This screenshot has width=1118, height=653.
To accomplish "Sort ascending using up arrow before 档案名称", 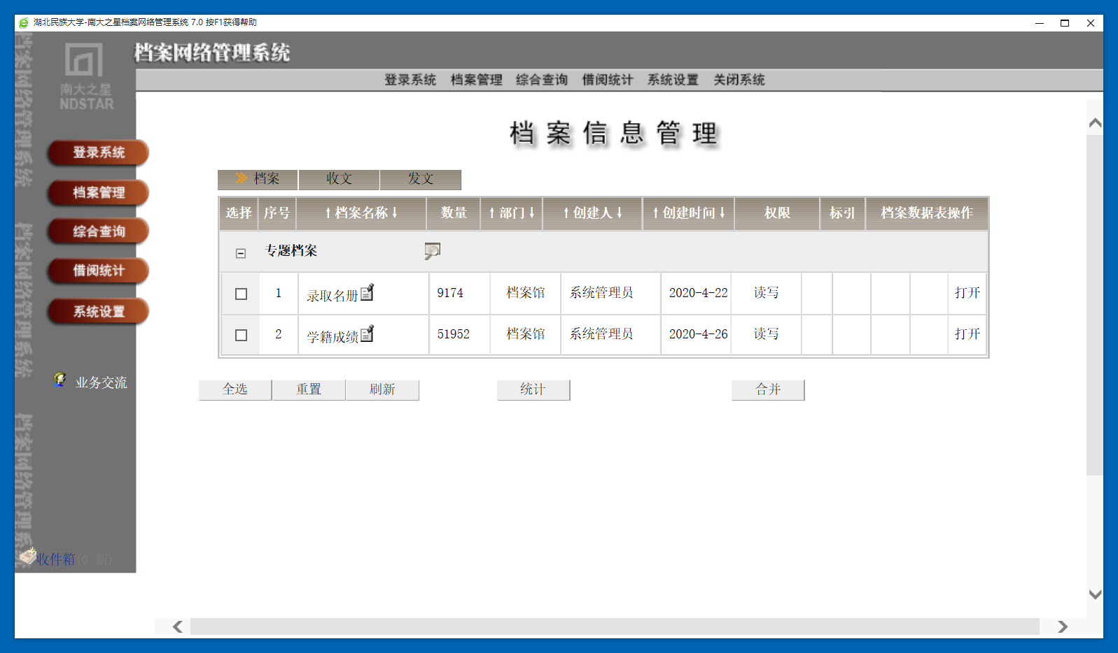I will tap(327, 213).
